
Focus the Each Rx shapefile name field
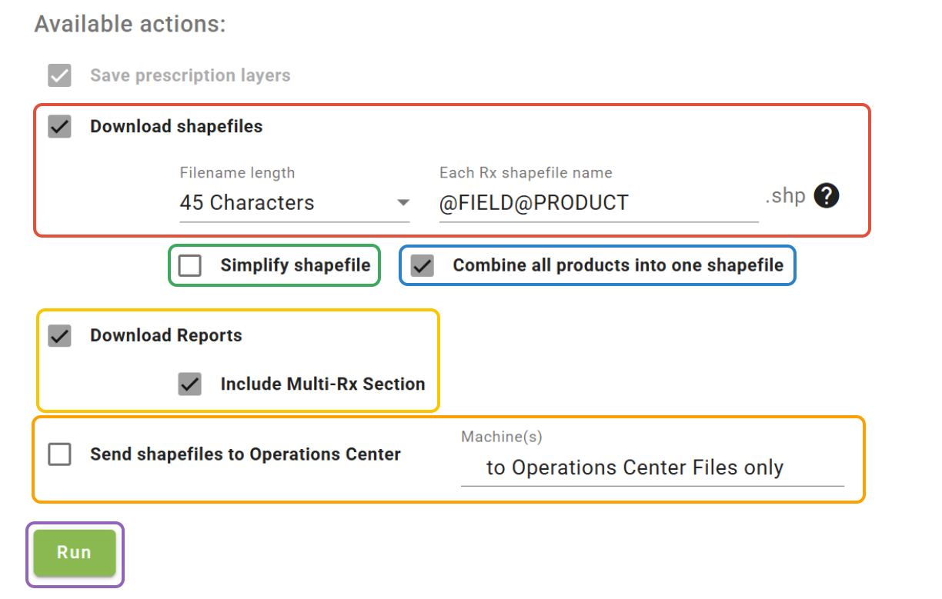tap(597, 203)
